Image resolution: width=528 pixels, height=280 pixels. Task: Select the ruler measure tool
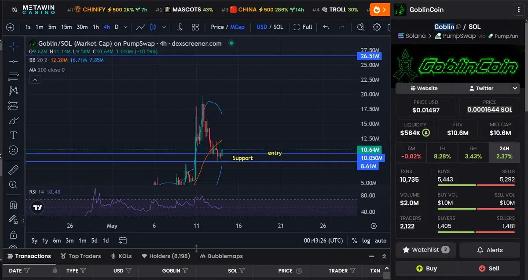coord(14,170)
